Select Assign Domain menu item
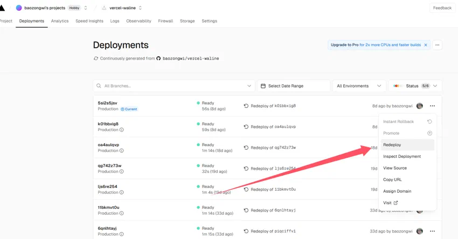The image size is (458, 239). 407,191
